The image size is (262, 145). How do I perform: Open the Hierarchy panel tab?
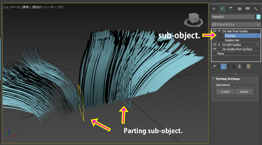click(231, 9)
